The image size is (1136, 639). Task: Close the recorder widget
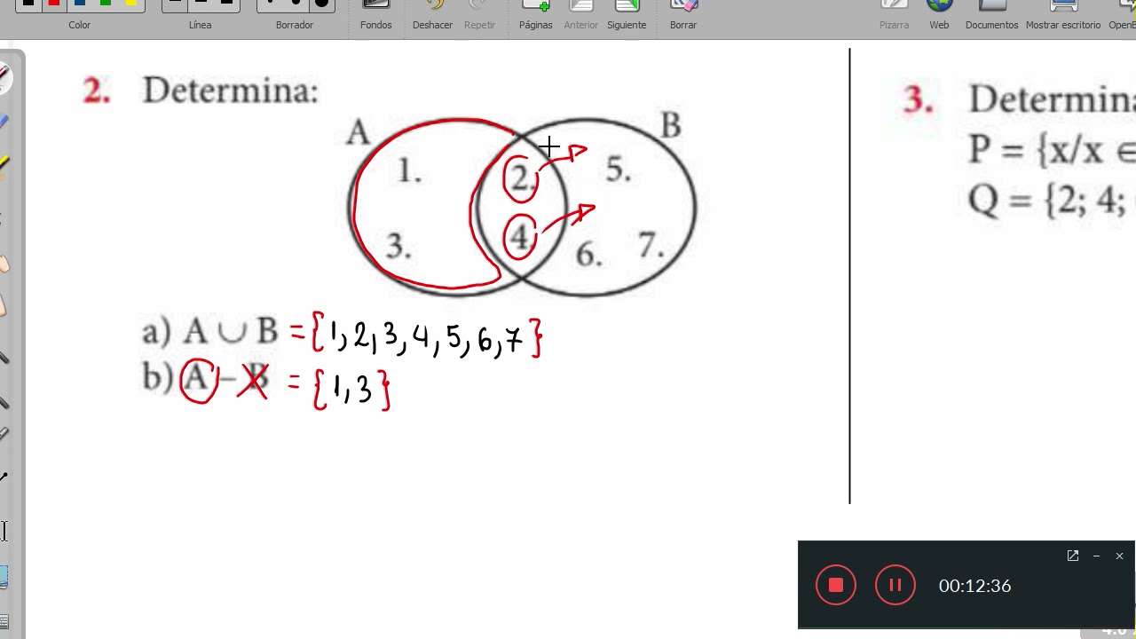1119,556
